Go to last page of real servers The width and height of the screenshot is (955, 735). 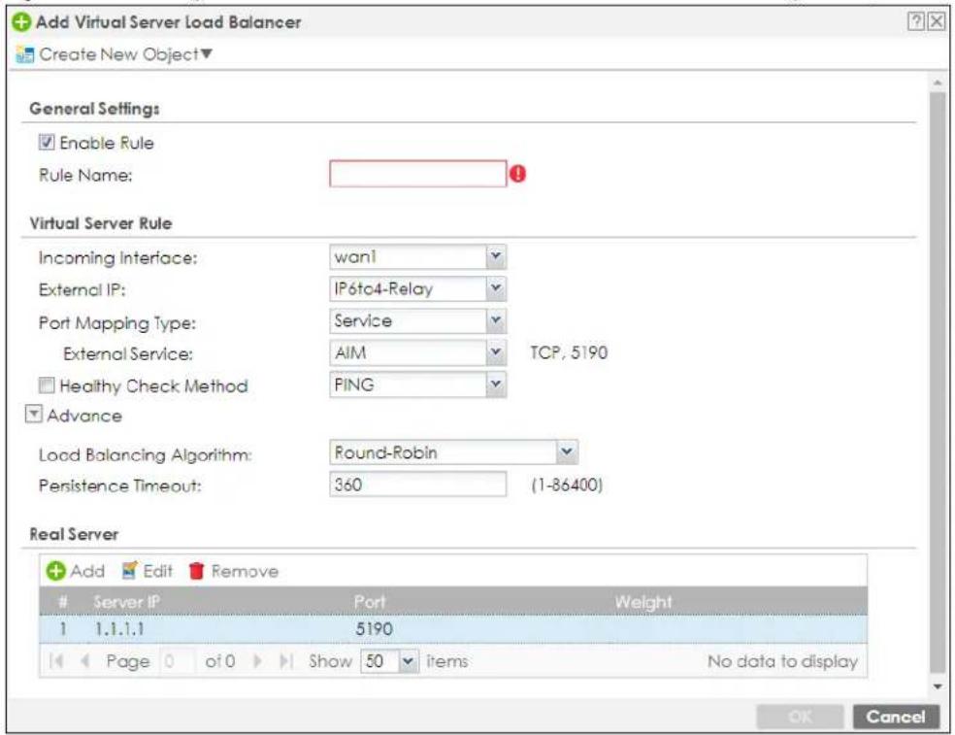point(286,660)
